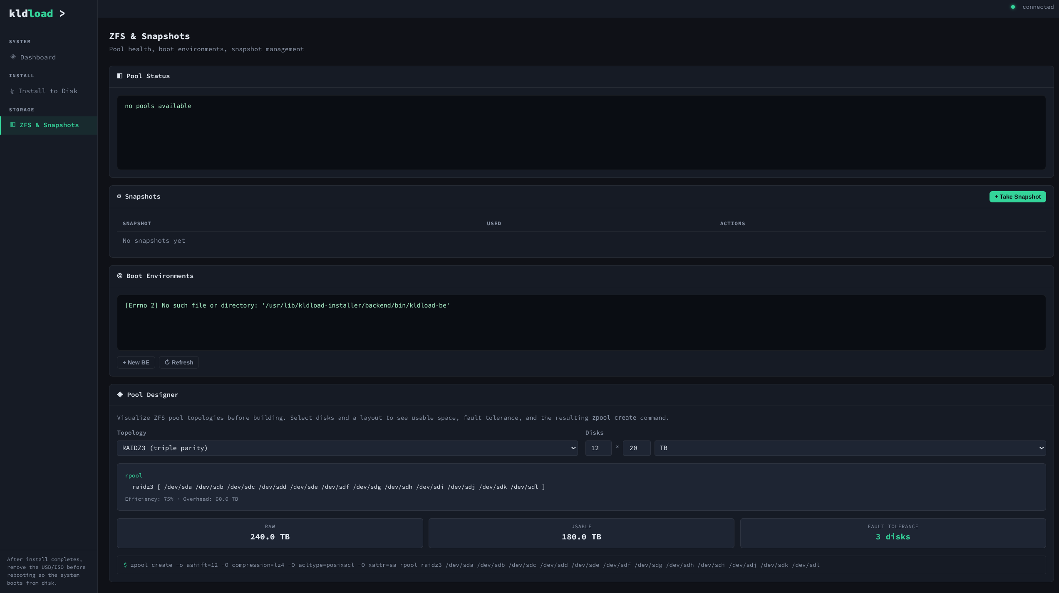The height and width of the screenshot is (593, 1059).
Task: Click the Boot Environments target icon
Action: pos(120,276)
